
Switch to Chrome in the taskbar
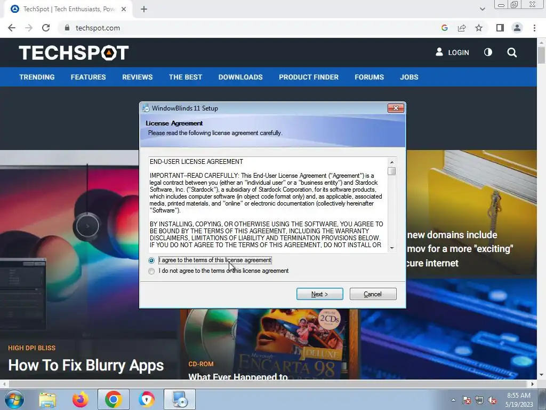[x=113, y=399]
